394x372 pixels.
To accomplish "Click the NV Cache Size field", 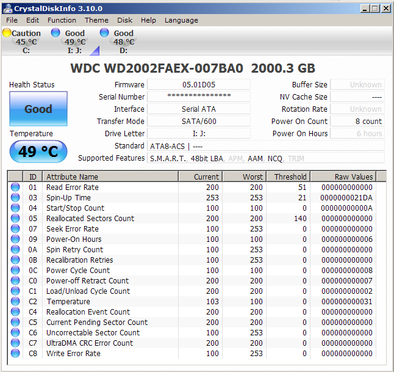I will 357,97.
